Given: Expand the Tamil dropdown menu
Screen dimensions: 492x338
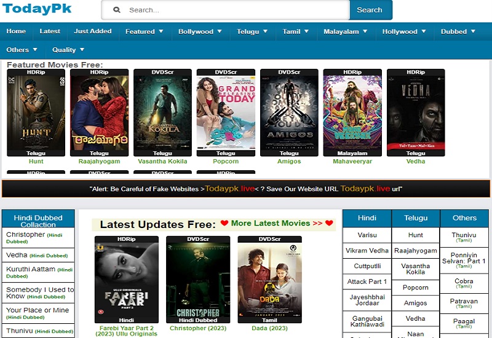Looking at the screenshot, I should point(296,31).
